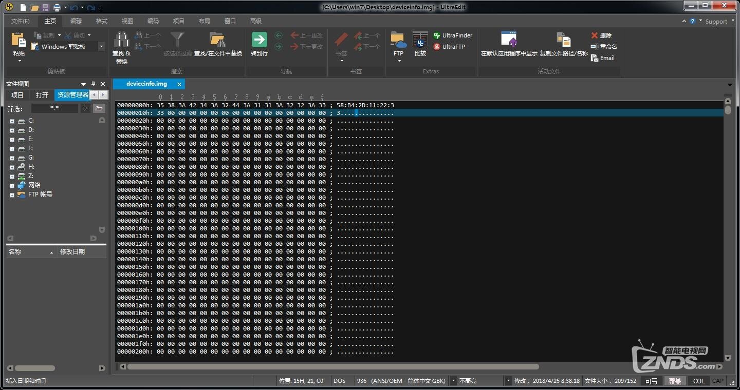Toggle the 可写 writable status indicator
Screen dimensions: 740x390
pyautogui.click(x=651, y=381)
